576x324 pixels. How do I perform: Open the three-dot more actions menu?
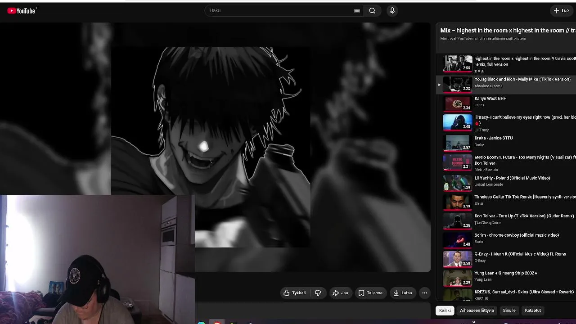(424, 293)
